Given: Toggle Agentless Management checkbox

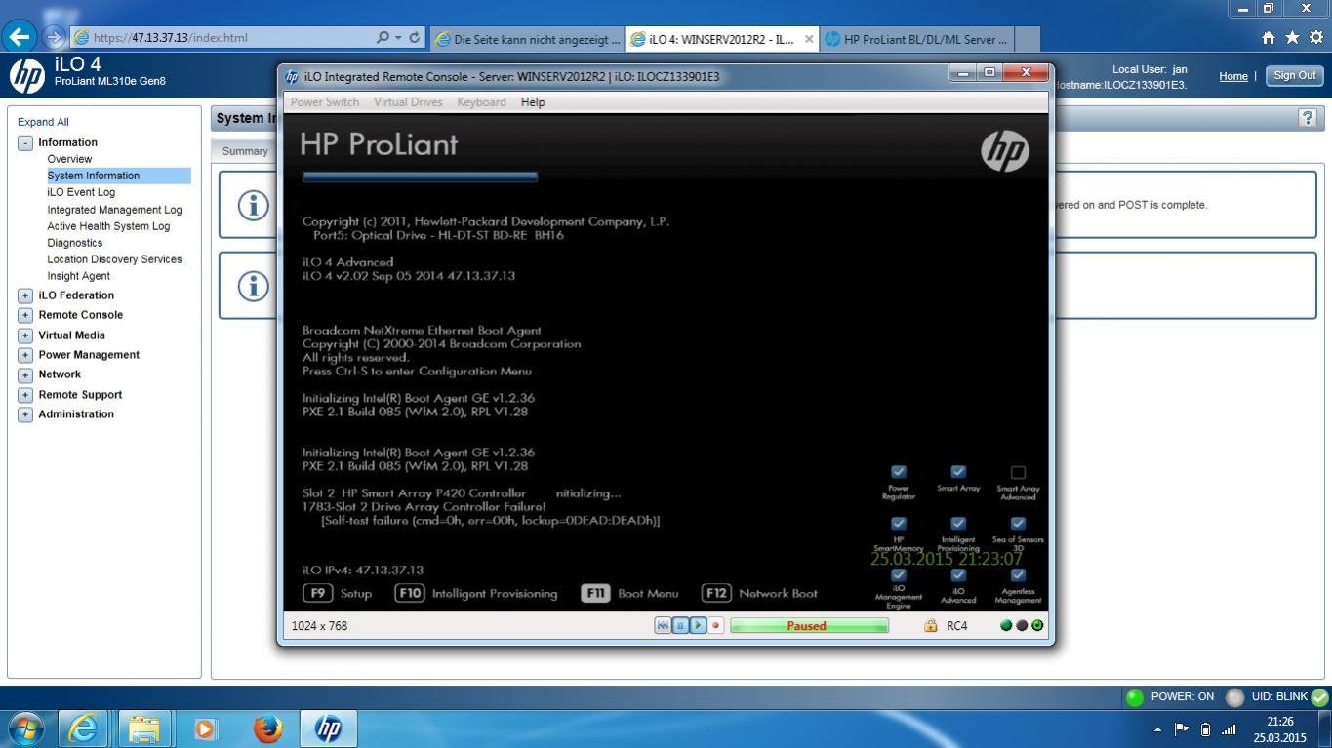Looking at the screenshot, I should [1018, 575].
